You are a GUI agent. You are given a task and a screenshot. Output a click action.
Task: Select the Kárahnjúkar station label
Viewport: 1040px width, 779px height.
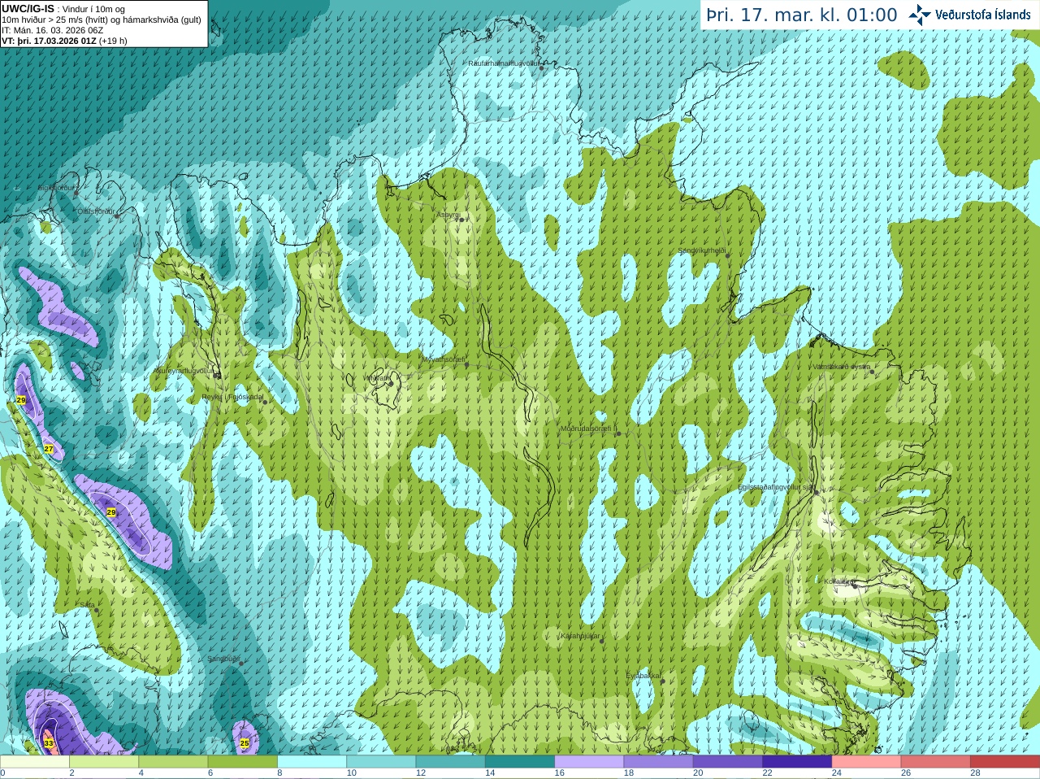pyautogui.click(x=580, y=636)
